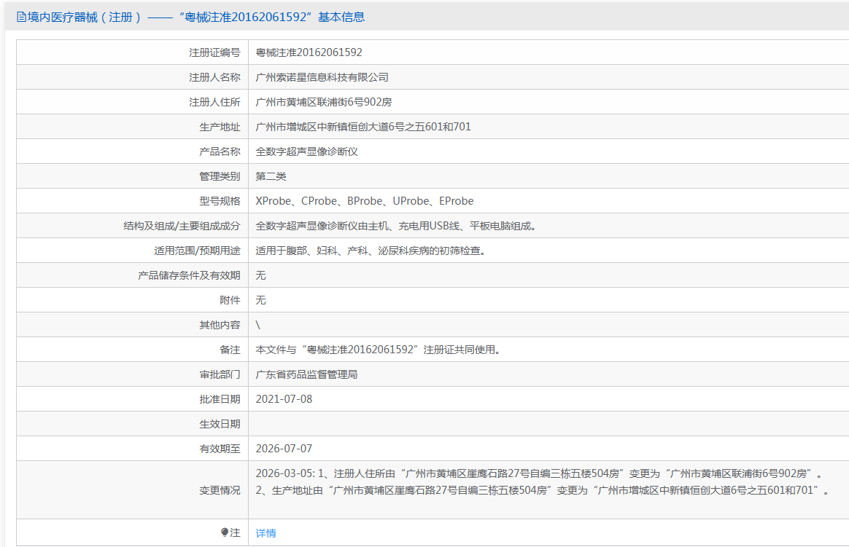The image size is (849, 547).
Task: Click the model list starting with XProbe
Action: (x=364, y=201)
